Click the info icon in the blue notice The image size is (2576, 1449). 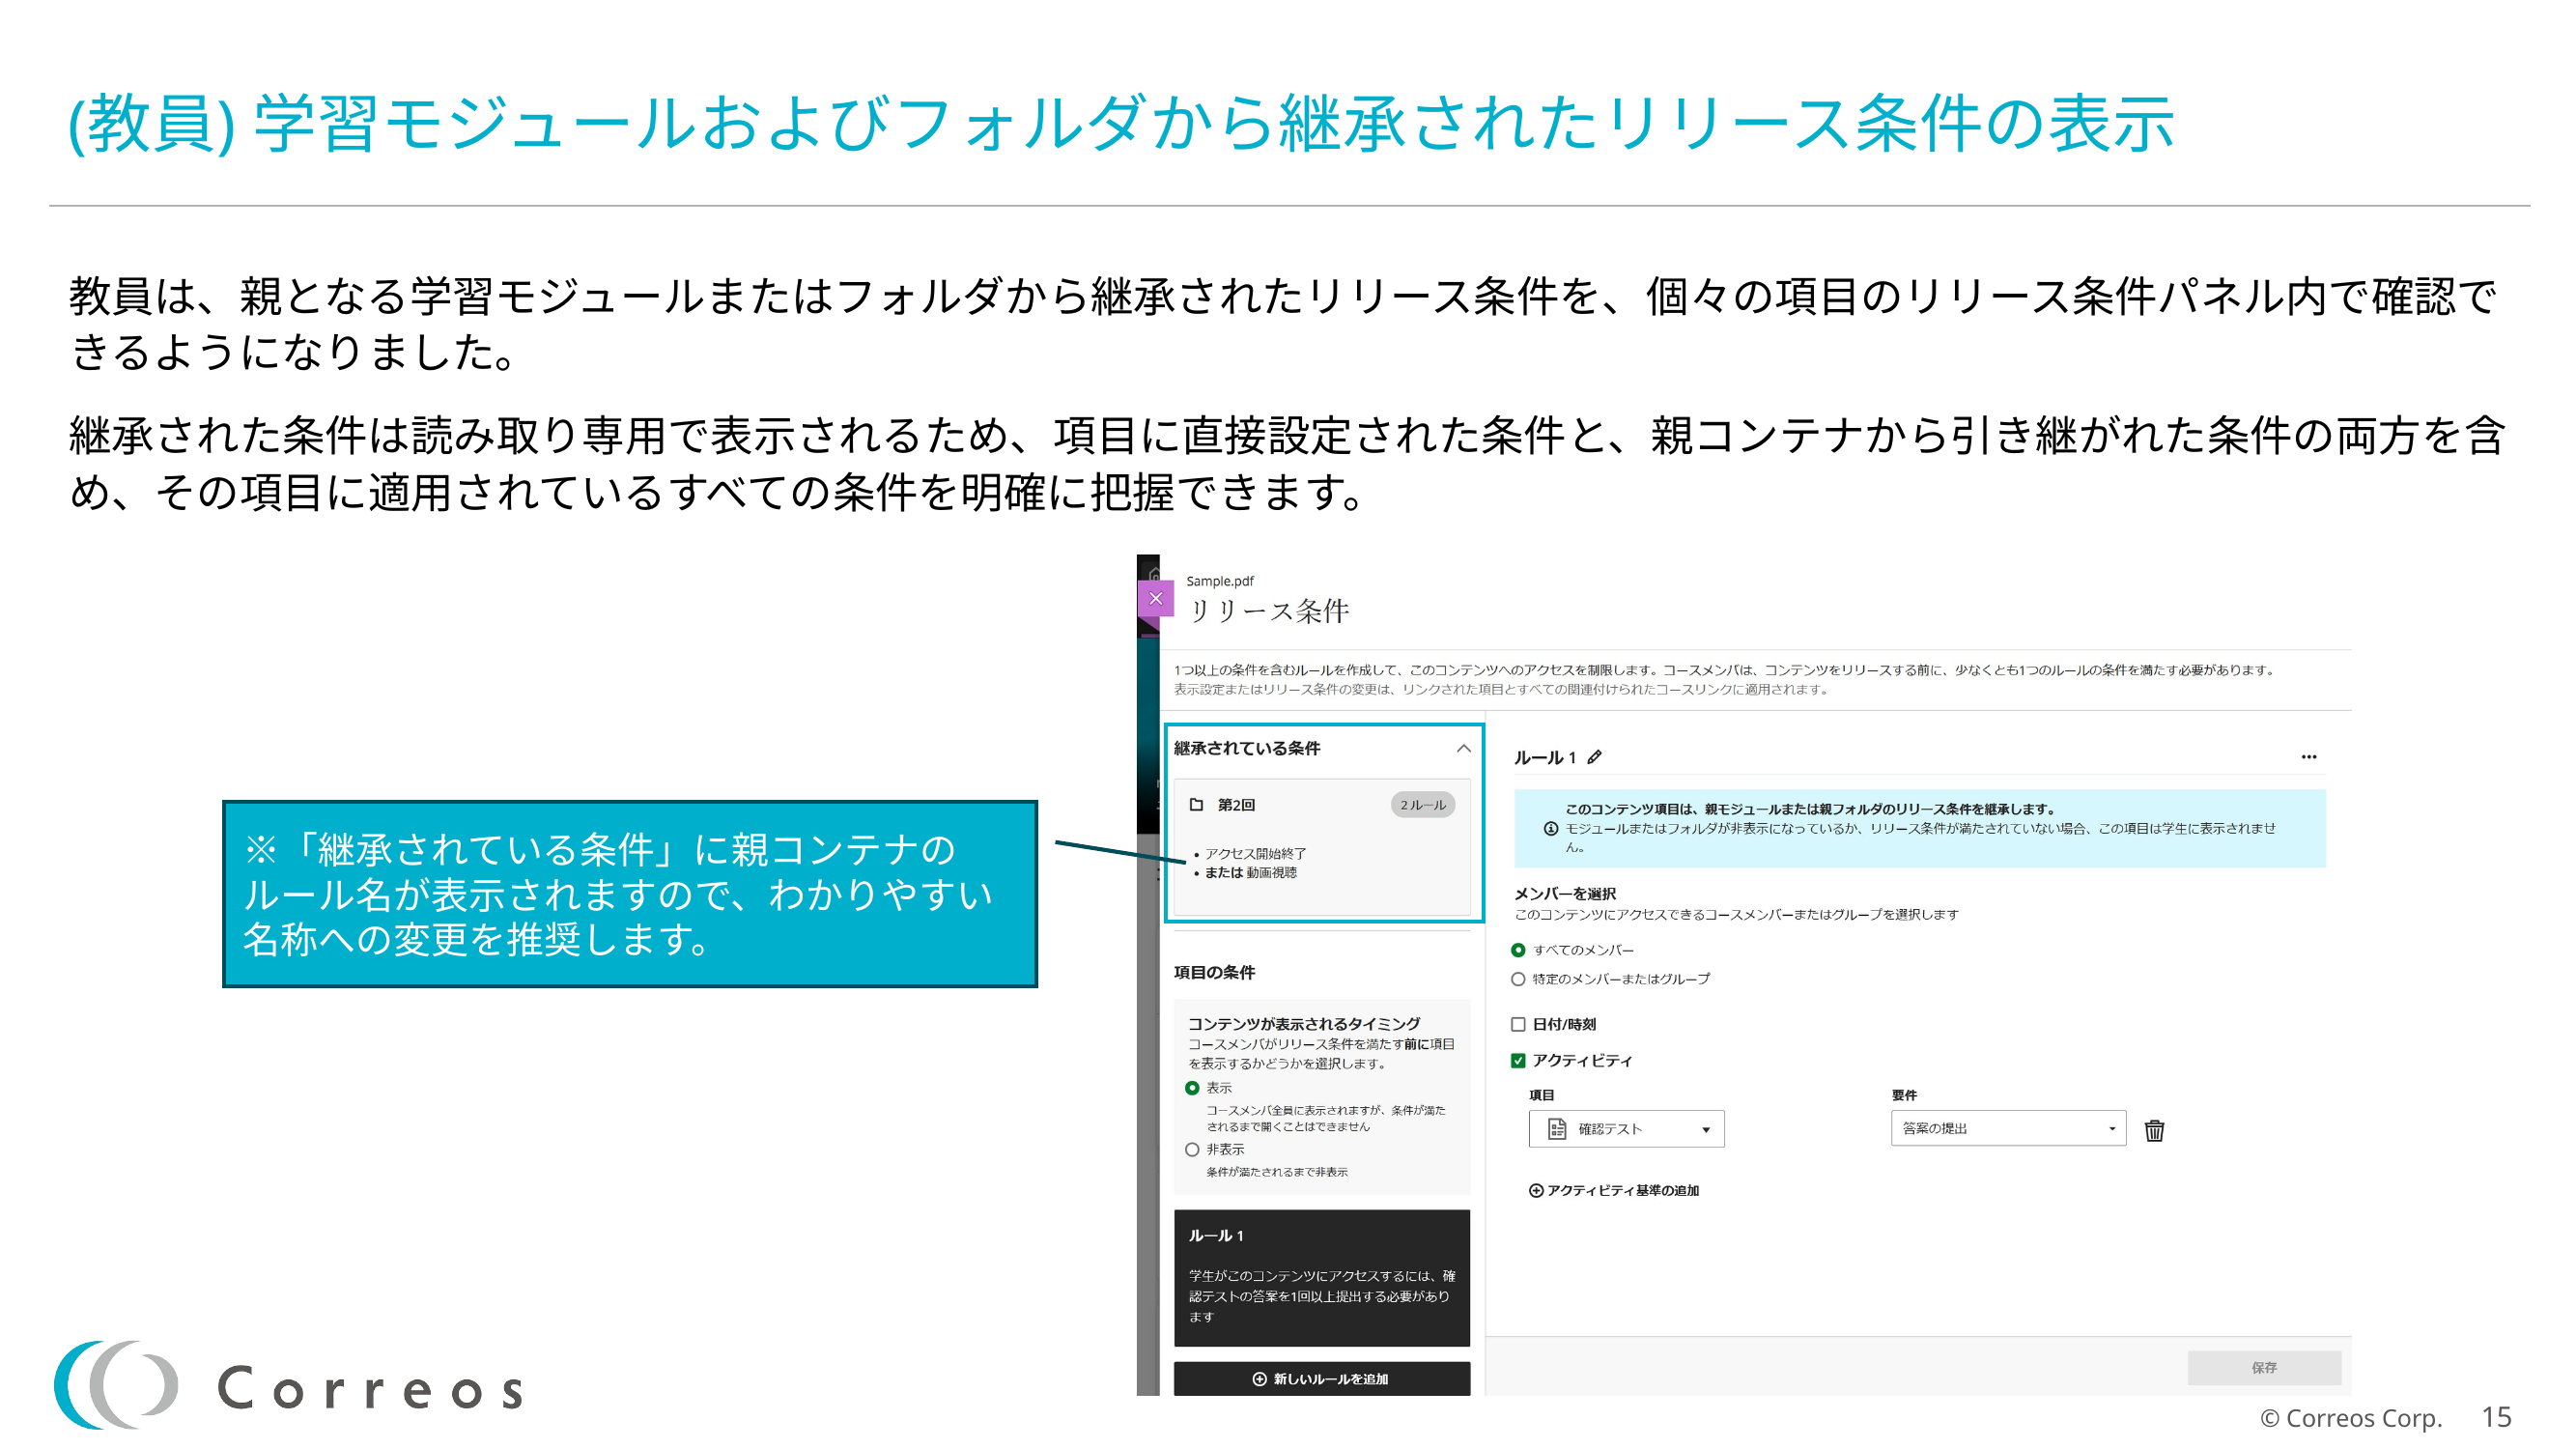(x=1550, y=828)
